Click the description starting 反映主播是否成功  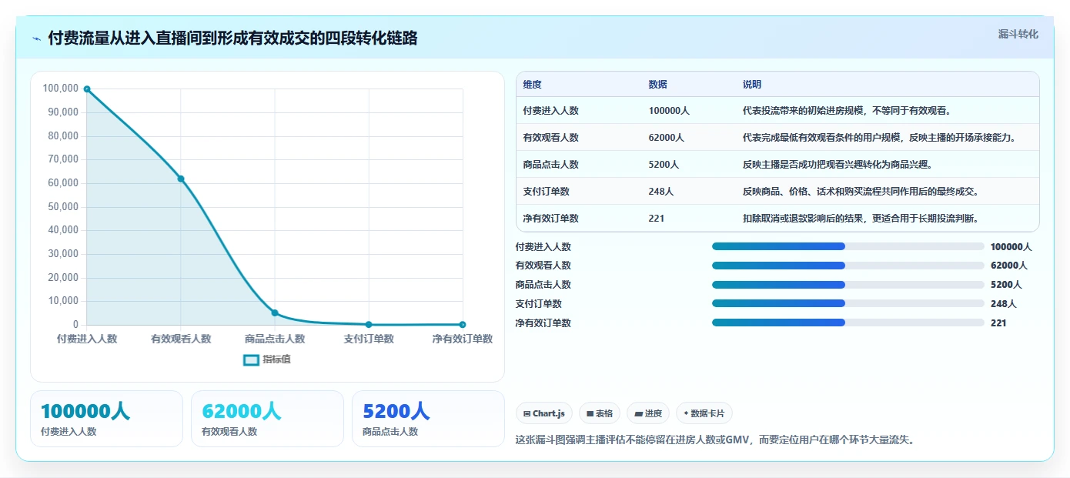pyautogui.click(x=838, y=165)
